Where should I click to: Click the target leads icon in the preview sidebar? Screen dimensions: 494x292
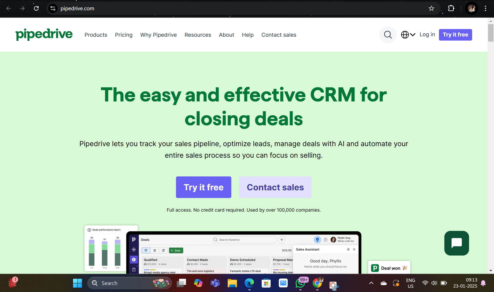point(134,250)
